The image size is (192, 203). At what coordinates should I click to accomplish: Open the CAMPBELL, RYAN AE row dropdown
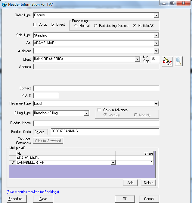click(113, 163)
